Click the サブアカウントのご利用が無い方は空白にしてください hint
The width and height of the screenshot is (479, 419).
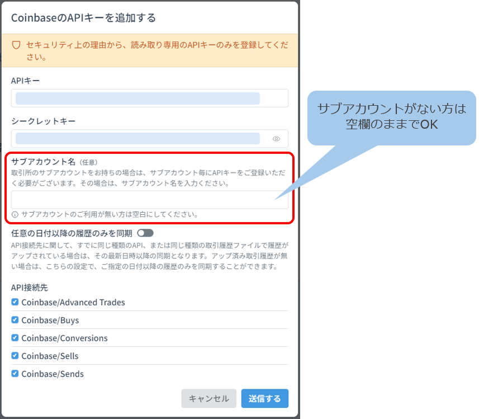click(x=110, y=214)
